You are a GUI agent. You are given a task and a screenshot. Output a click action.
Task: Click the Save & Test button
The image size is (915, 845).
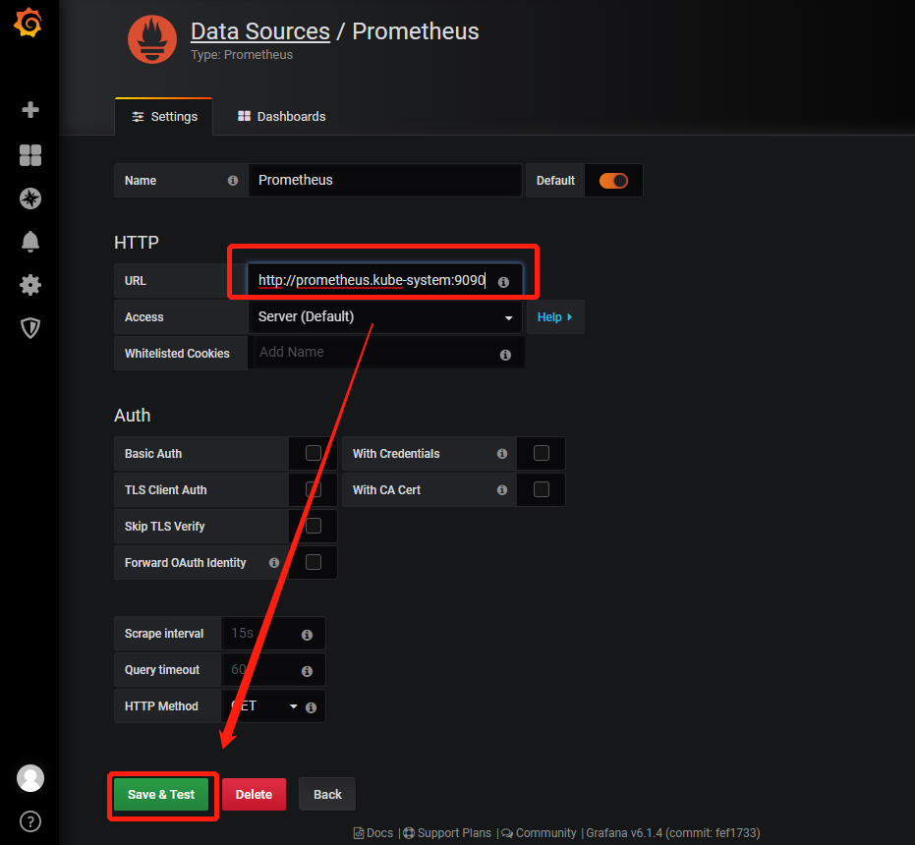click(x=161, y=794)
